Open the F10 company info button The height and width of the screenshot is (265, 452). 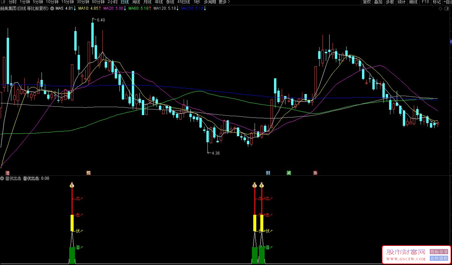(x=425, y=2)
